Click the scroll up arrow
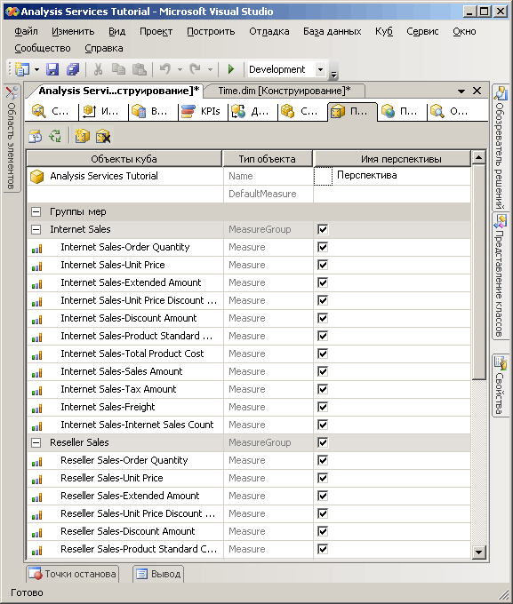The height and width of the screenshot is (604, 513). (478, 157)
